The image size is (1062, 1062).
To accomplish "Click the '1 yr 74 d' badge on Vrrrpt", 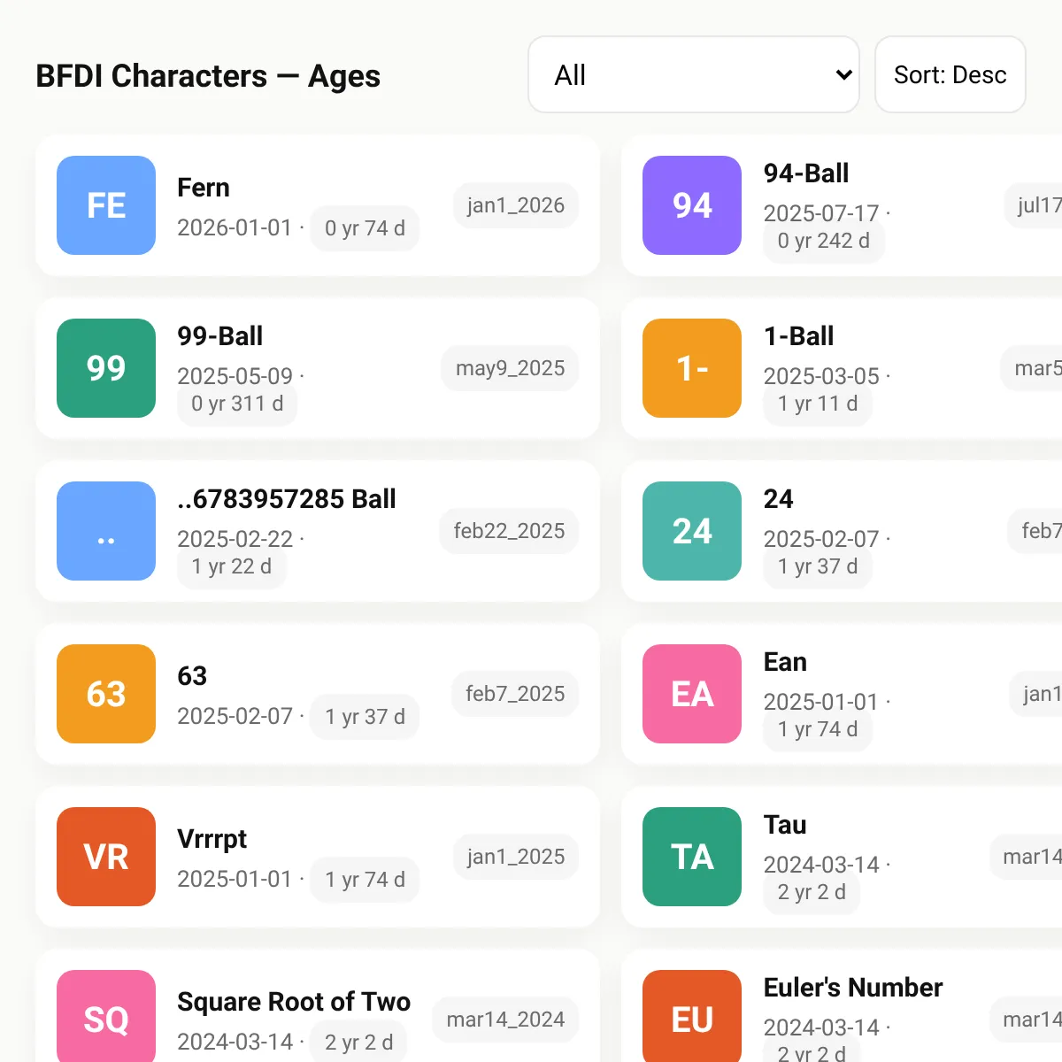I will coord(365,880).
